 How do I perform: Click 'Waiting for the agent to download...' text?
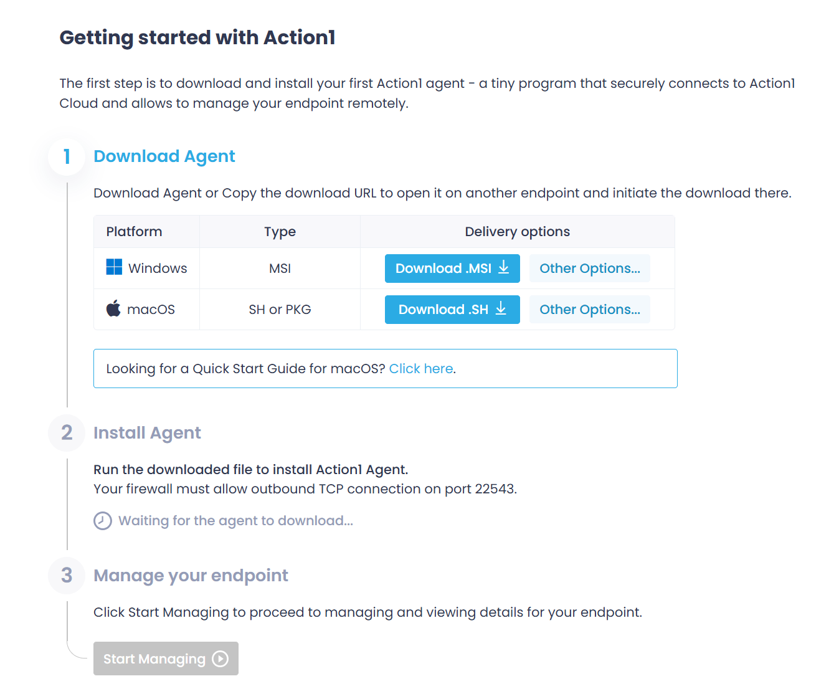click(235, 521)
